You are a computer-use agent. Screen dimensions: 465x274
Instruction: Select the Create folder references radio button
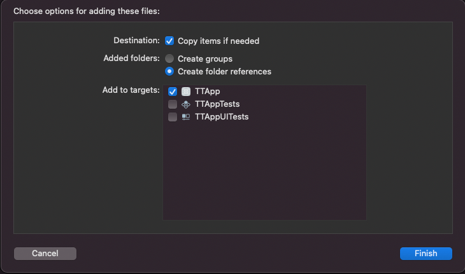tap(169, 71)
